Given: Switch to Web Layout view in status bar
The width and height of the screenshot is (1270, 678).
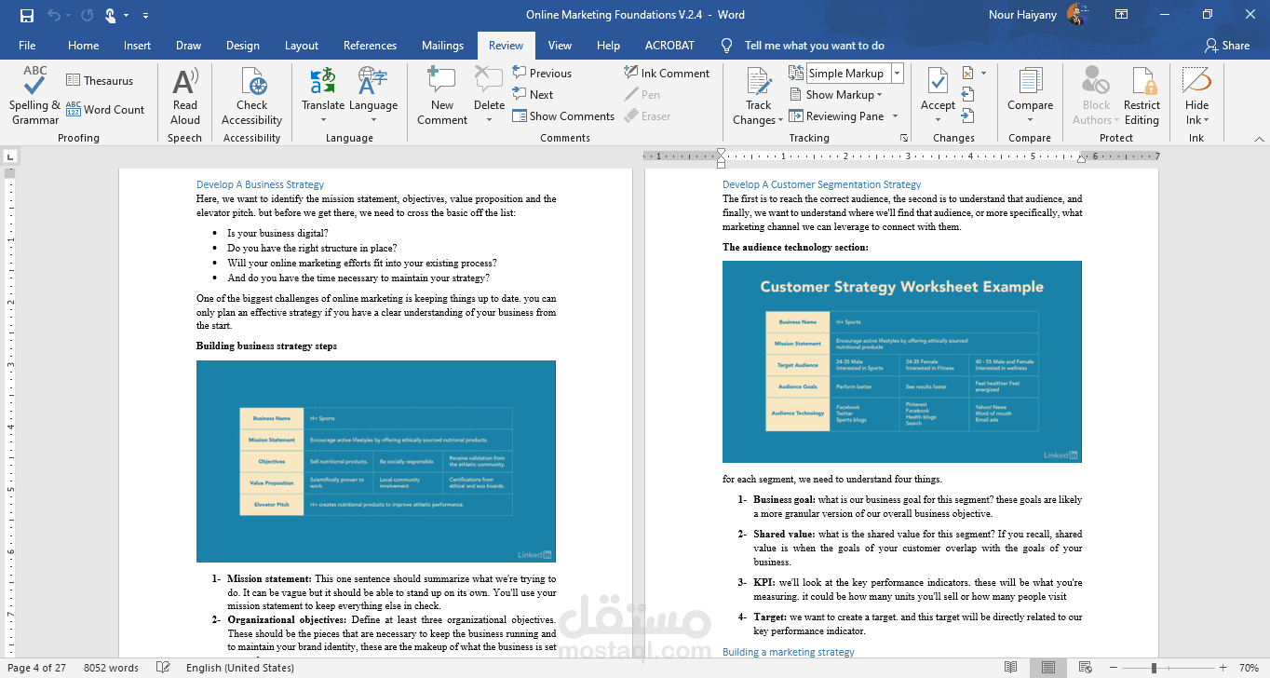Looking at the screenshot, I should click(1086, 668).
